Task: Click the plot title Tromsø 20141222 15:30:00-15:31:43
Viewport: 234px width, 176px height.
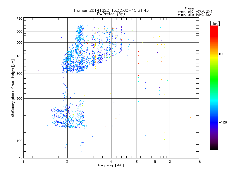Action: (111, 10)
